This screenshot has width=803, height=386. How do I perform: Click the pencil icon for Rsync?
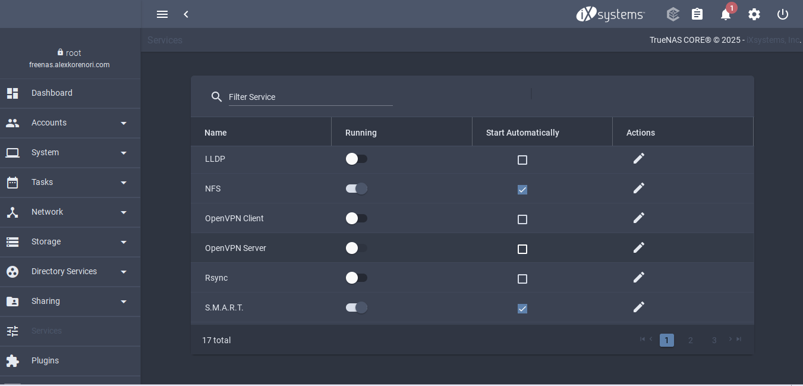[639, 278]
